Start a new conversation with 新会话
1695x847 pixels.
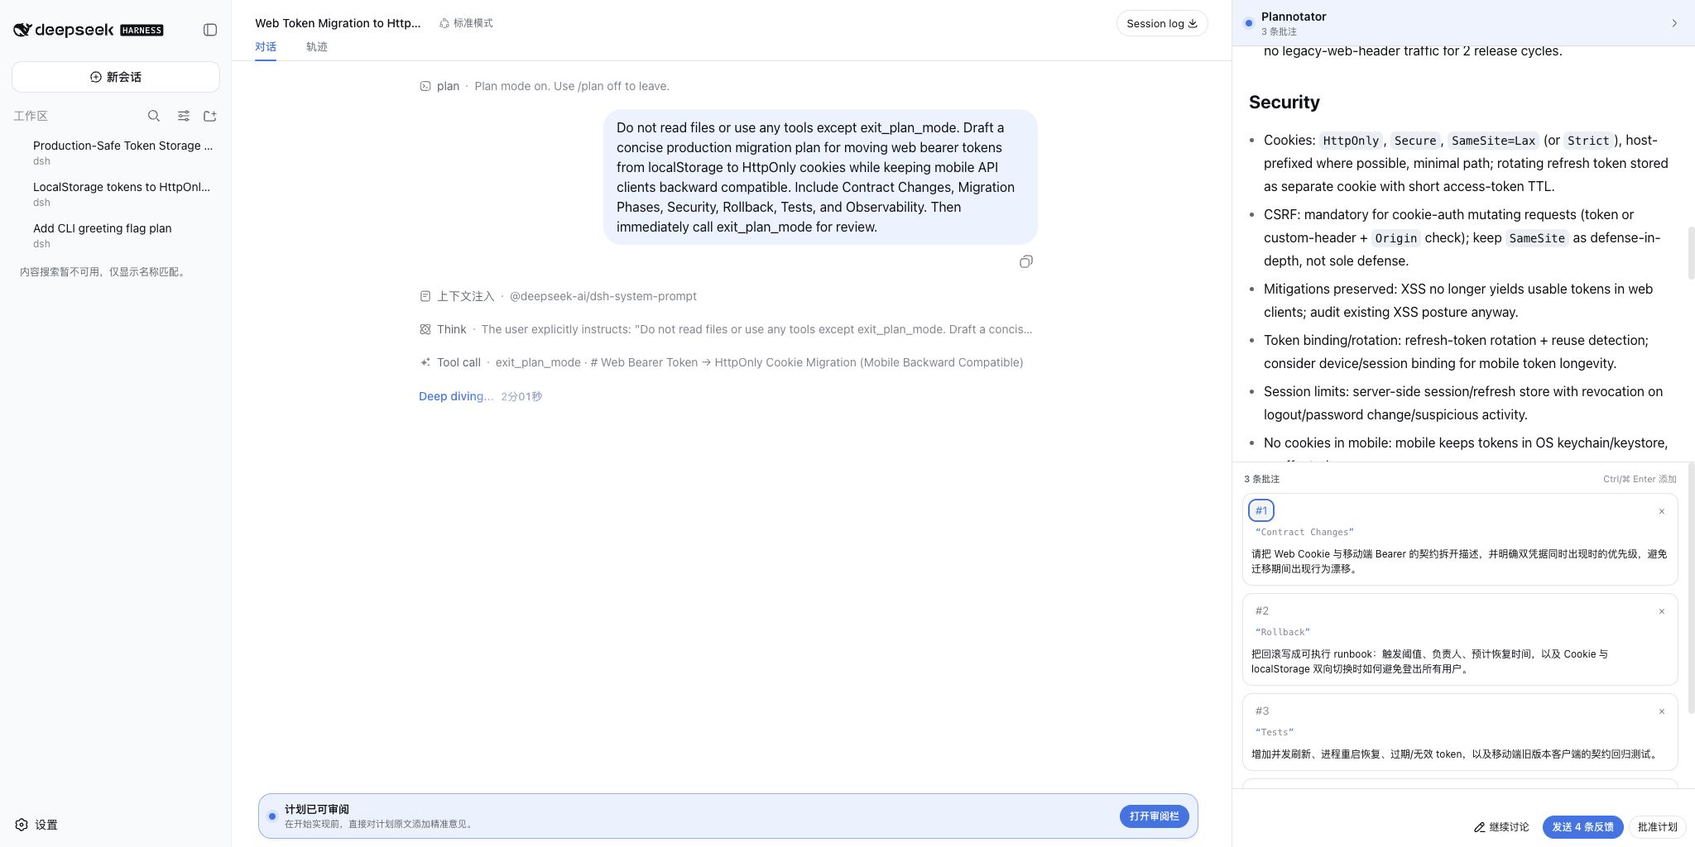[116, 77]
